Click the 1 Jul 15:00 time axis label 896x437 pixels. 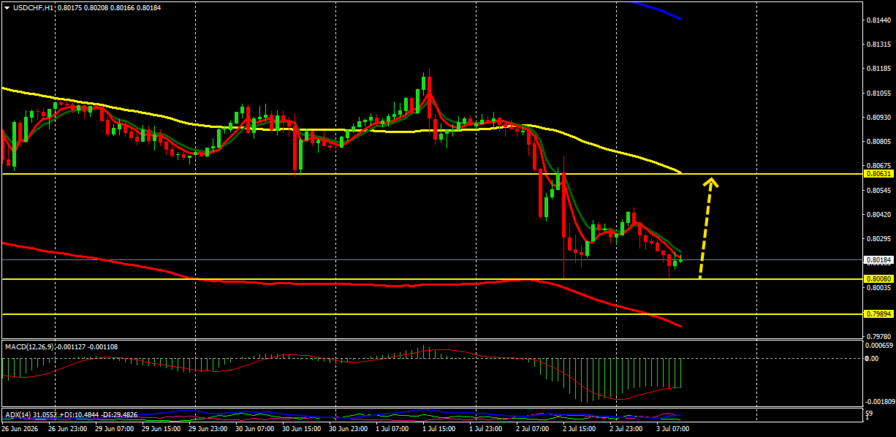[x=438, y=430]
